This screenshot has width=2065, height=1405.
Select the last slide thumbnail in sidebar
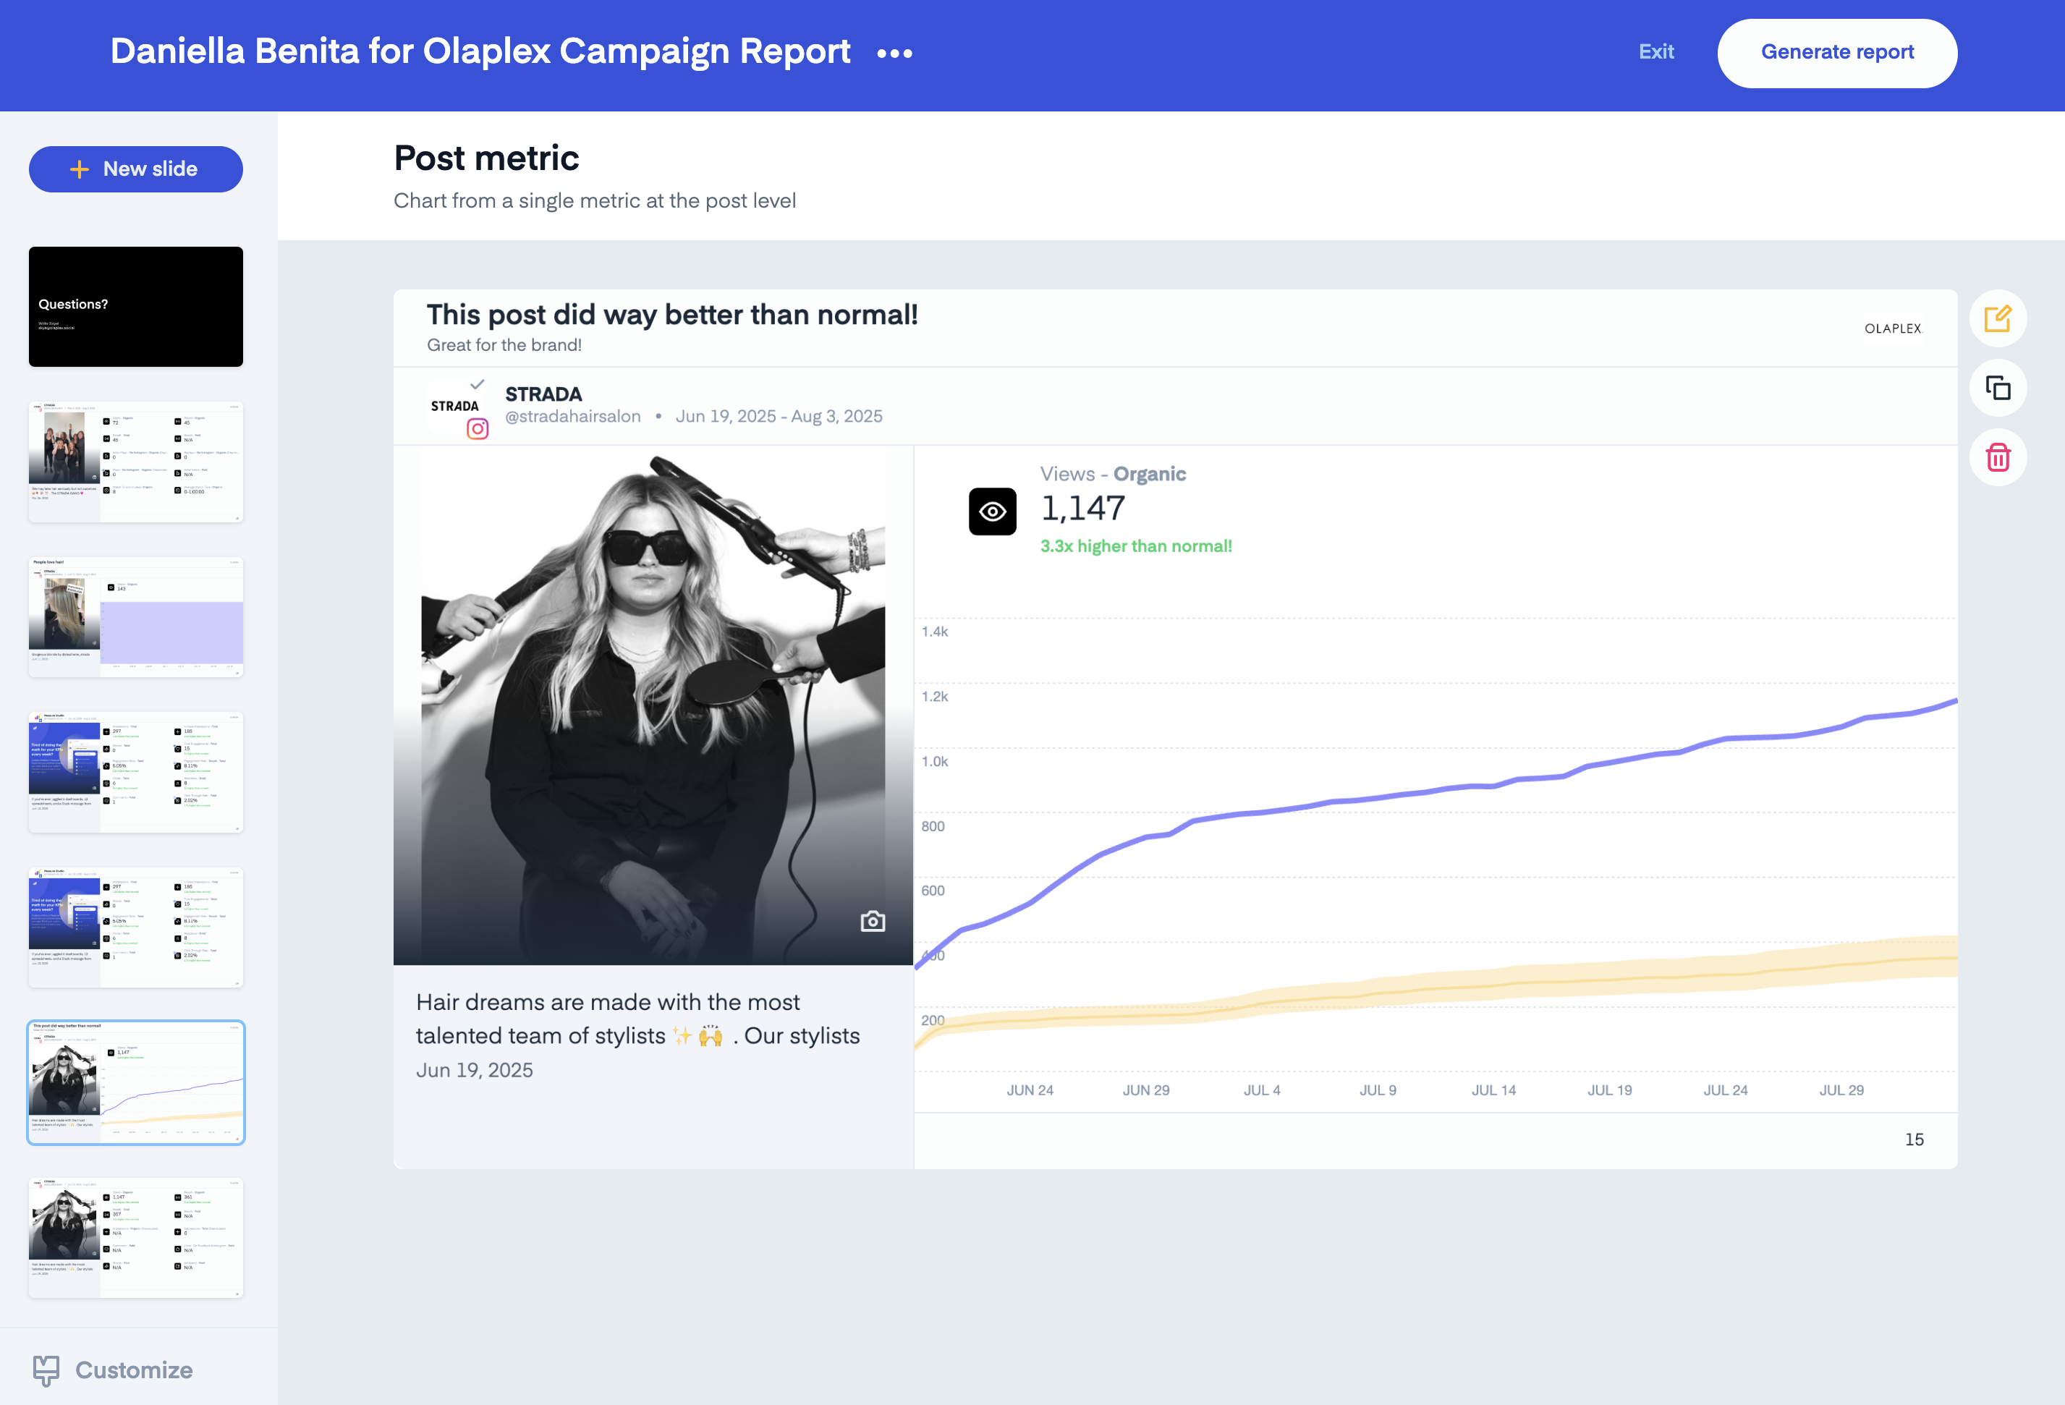pyautogui.click(x=135, y=1237)
